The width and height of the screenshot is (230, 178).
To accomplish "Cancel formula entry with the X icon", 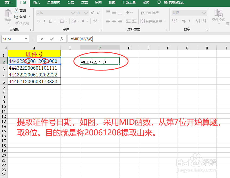I will coord(42,39).
